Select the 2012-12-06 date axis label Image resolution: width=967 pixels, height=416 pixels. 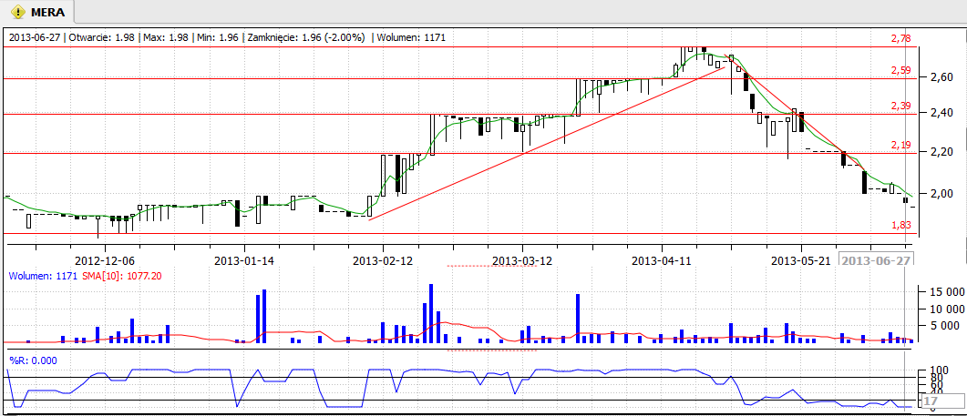tap(105, 260)
